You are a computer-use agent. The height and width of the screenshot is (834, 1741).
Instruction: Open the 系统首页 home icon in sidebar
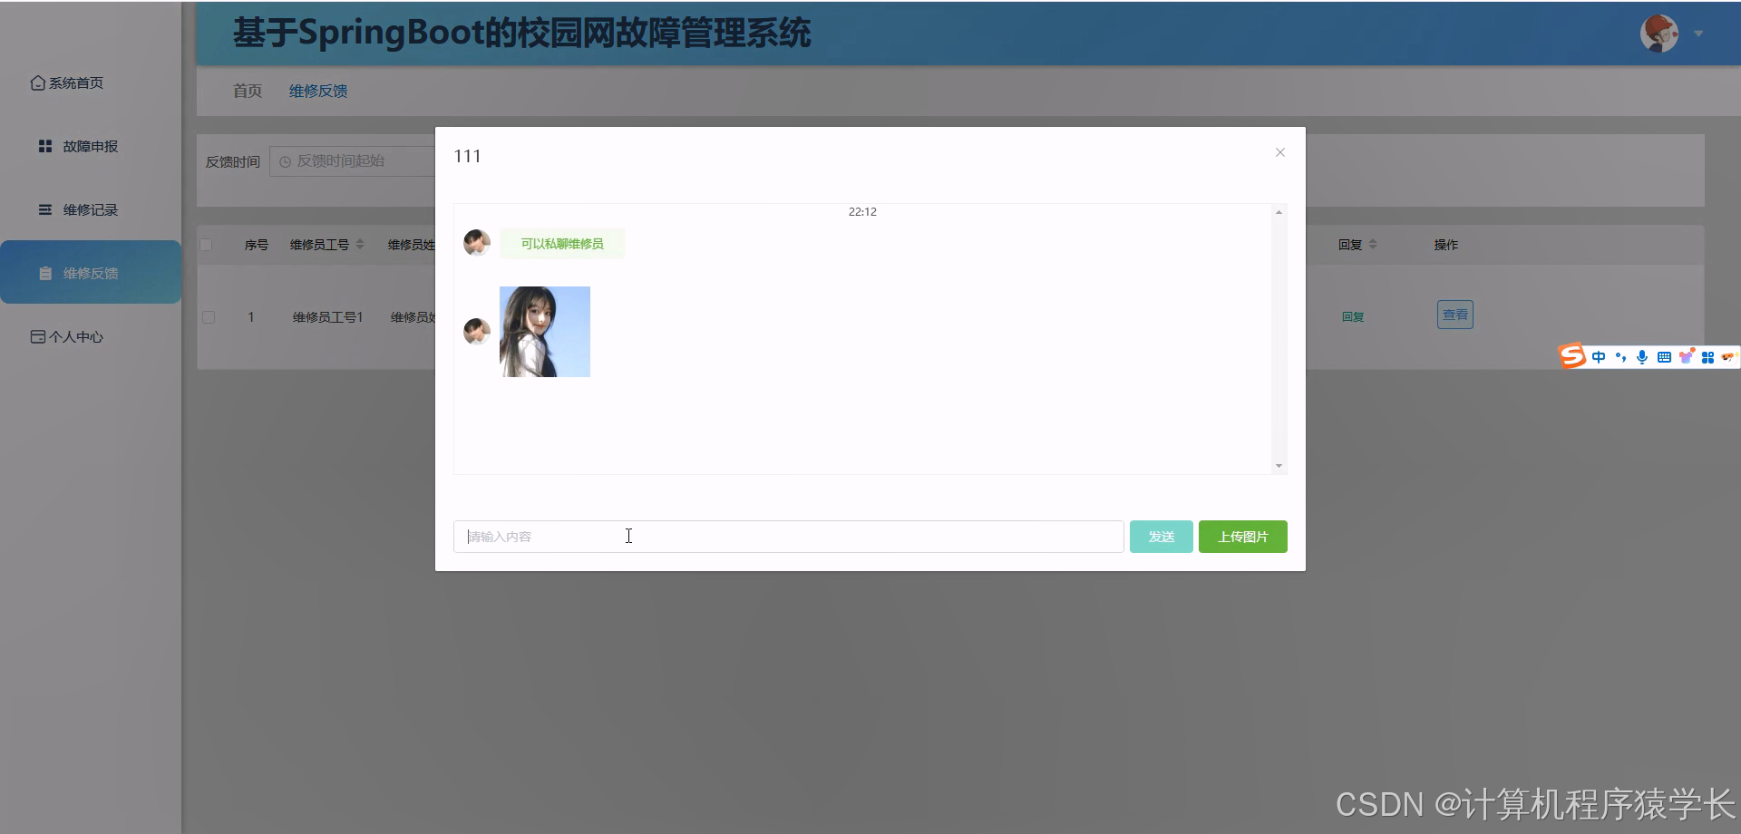36,82
